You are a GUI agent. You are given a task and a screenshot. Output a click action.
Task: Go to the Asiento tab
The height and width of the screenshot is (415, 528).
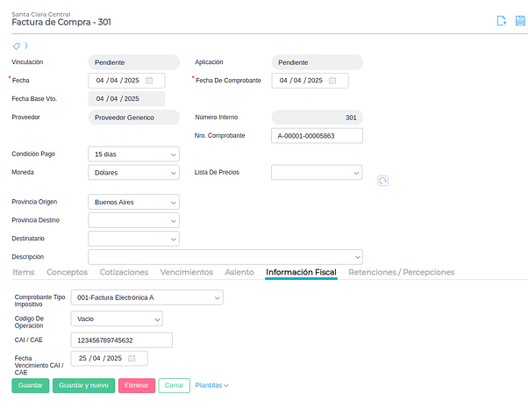239,272
